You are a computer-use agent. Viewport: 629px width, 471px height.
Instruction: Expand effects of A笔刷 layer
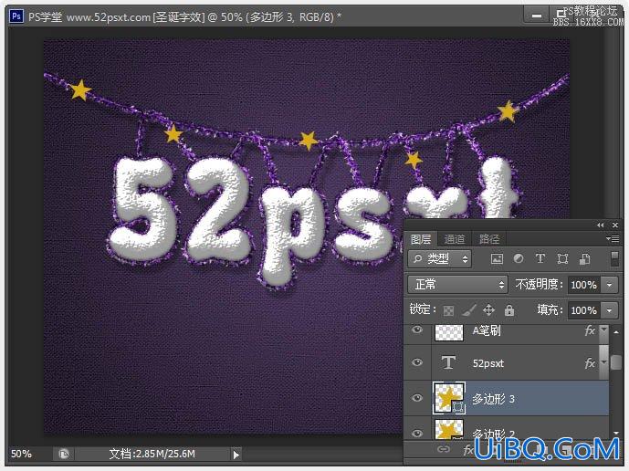tap(603, 330)
